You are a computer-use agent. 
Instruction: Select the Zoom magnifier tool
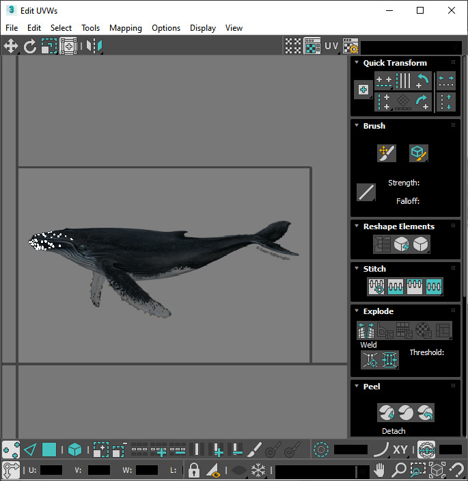399,470
